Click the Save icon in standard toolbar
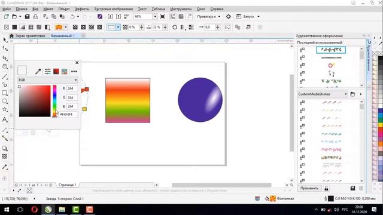 (27, 17)
